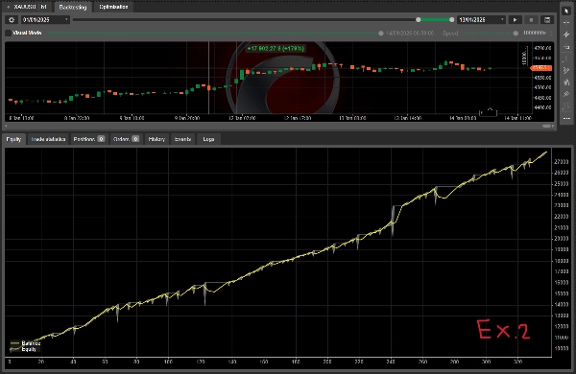Open the Positions tab
The width and height of the screenshot is (576, 374).
(x=89, y=139)
